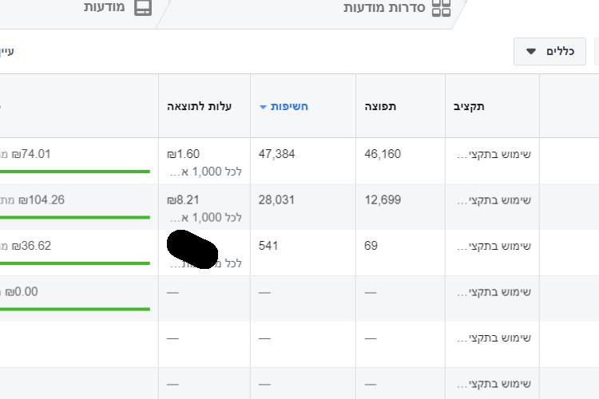599x399 pixels.
Task: Click the green progress bar under ₪74.01
Action: [x=75, y=172]
